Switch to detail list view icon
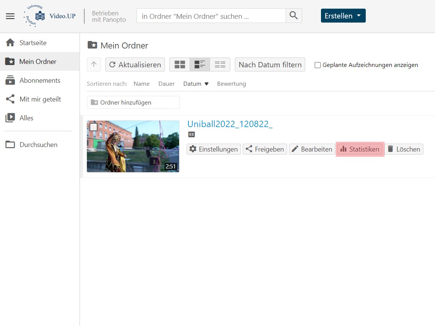 point(200,65)
